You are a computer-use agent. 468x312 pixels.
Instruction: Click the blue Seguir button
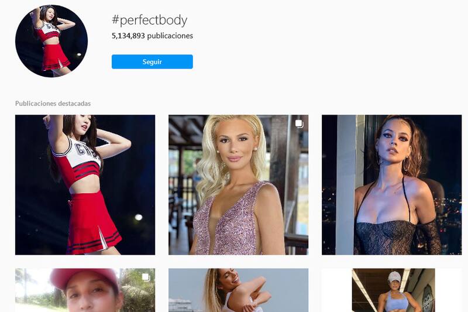pos(152,62)
